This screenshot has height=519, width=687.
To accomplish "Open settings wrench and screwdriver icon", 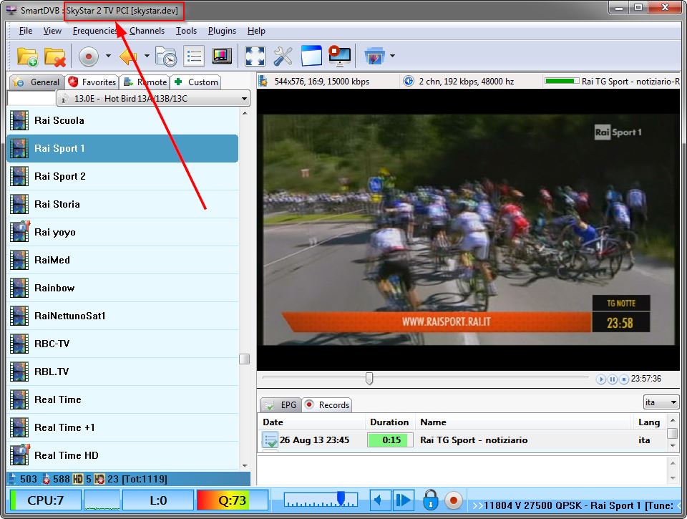I will [283, 57].
